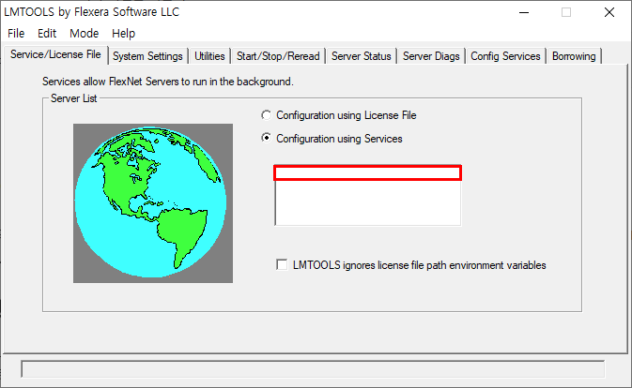The height and width of the screenshot is (388, 632).
Task: Switch to the Service/License File tab
Action: [55, 54]
